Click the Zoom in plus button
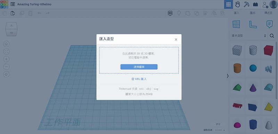This screenshot has width=278, height=134. click(6, 59)
